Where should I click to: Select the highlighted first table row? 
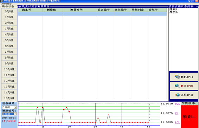92,14
